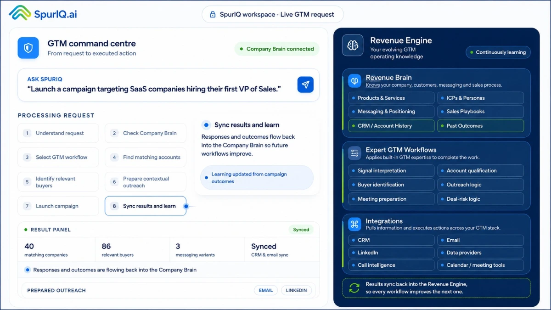Image resolution: width=551 pixels, height=310 pixels.
Task: Click the 86 relevant buyers stat
Action: click(132, 250)
